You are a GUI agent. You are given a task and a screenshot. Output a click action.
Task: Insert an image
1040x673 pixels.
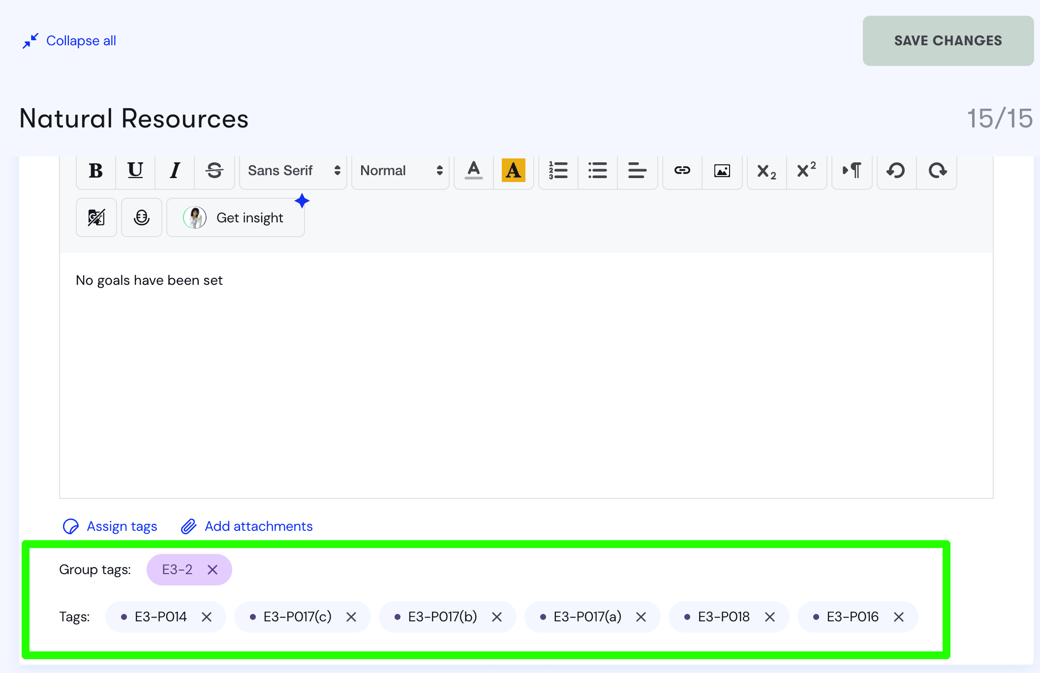click(722, 171)
